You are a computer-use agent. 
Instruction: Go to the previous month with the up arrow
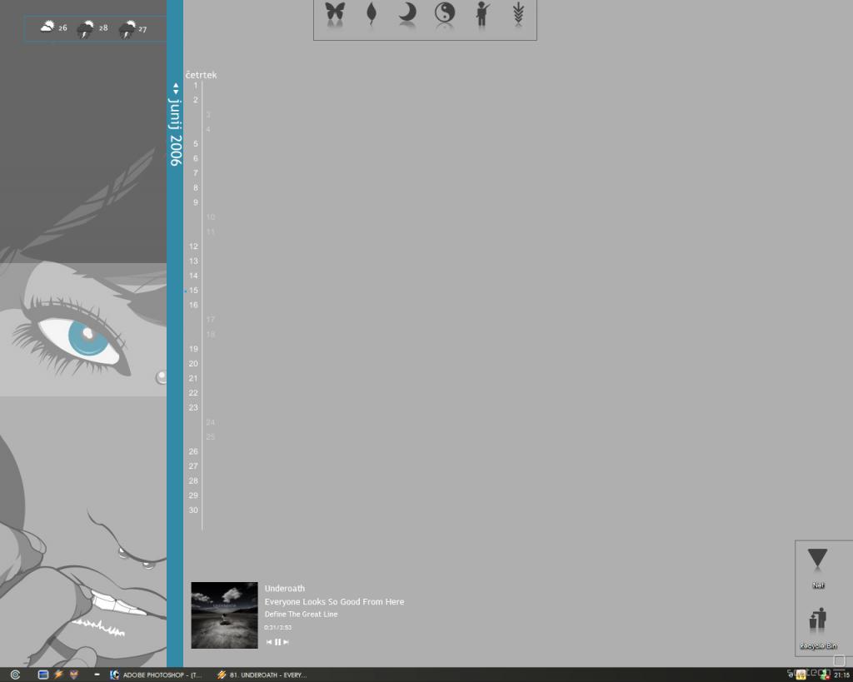click(176, 86)
